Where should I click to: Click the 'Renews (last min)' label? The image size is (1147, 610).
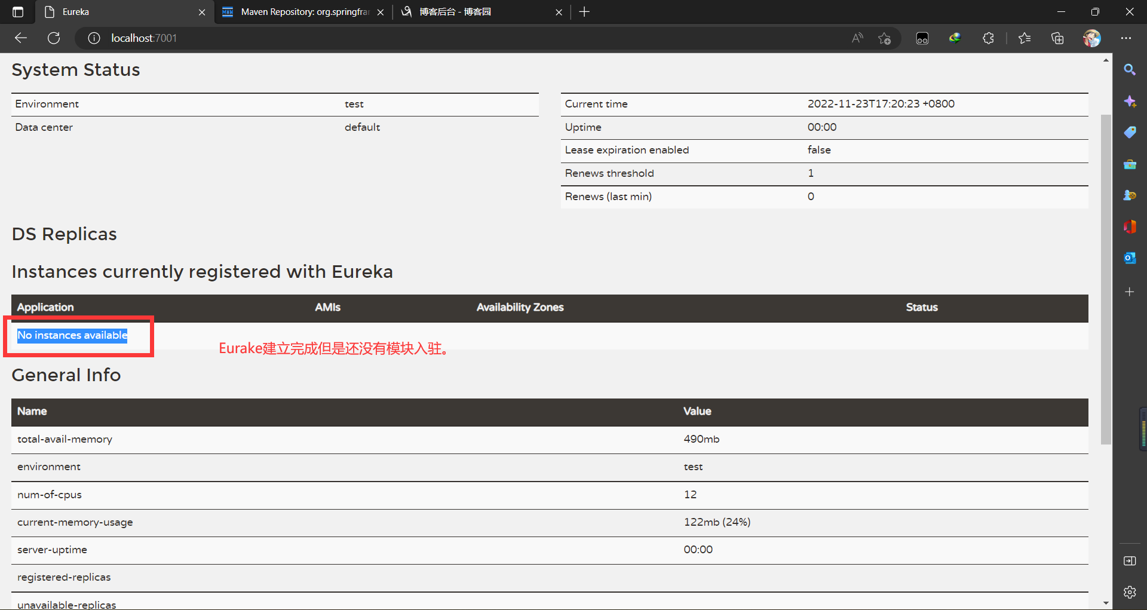(608, 197)
